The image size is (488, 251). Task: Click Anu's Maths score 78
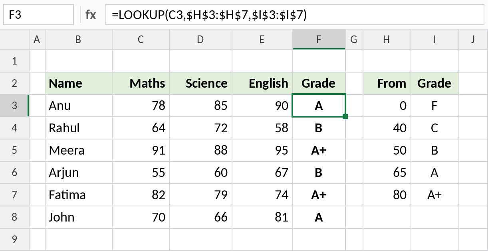(x=141, y=106)
